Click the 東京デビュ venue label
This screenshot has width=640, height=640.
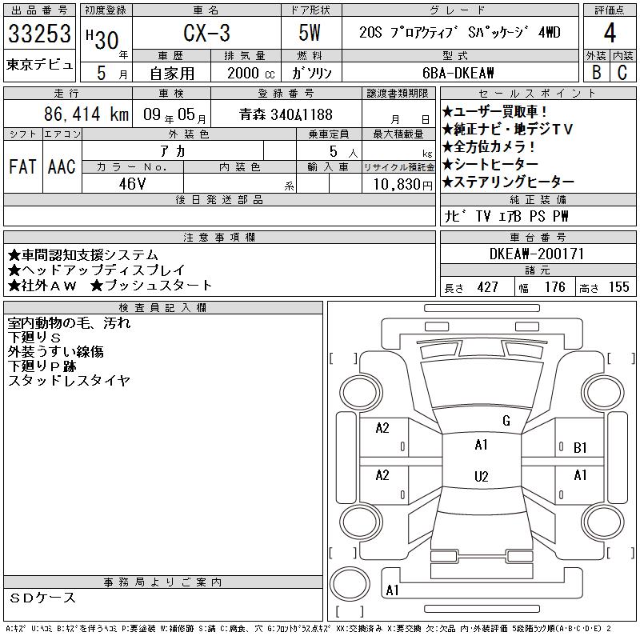39,65
